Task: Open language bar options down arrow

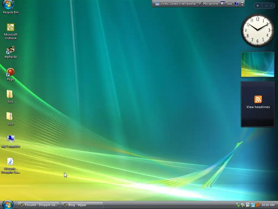Action: tap(242, 5)
